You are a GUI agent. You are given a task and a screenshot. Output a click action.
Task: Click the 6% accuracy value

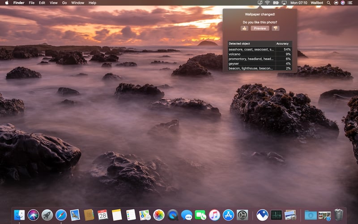(288, 59)
